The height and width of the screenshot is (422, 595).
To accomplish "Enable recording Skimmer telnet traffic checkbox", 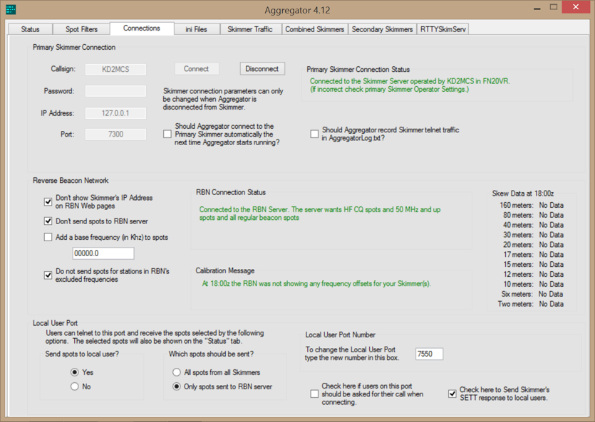I will pos(314,134).
